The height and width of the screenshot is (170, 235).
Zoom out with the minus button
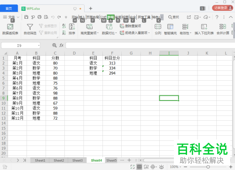(x=186, y=167)
